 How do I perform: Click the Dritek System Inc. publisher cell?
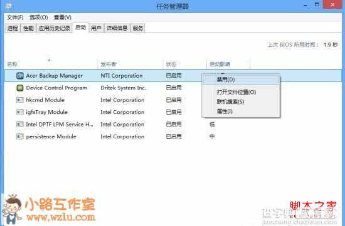[123, 88]
